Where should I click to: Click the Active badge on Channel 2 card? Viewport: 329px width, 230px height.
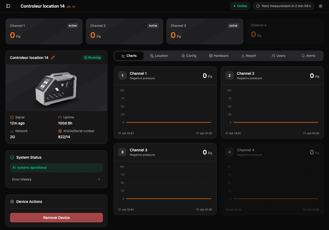click(x=153, y=26)
